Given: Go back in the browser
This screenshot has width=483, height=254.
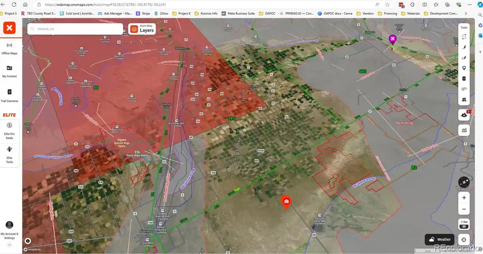Looking at the screenshot, I should pos(3,5).
